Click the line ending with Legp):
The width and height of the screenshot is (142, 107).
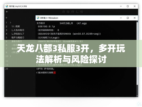point(49,38)
